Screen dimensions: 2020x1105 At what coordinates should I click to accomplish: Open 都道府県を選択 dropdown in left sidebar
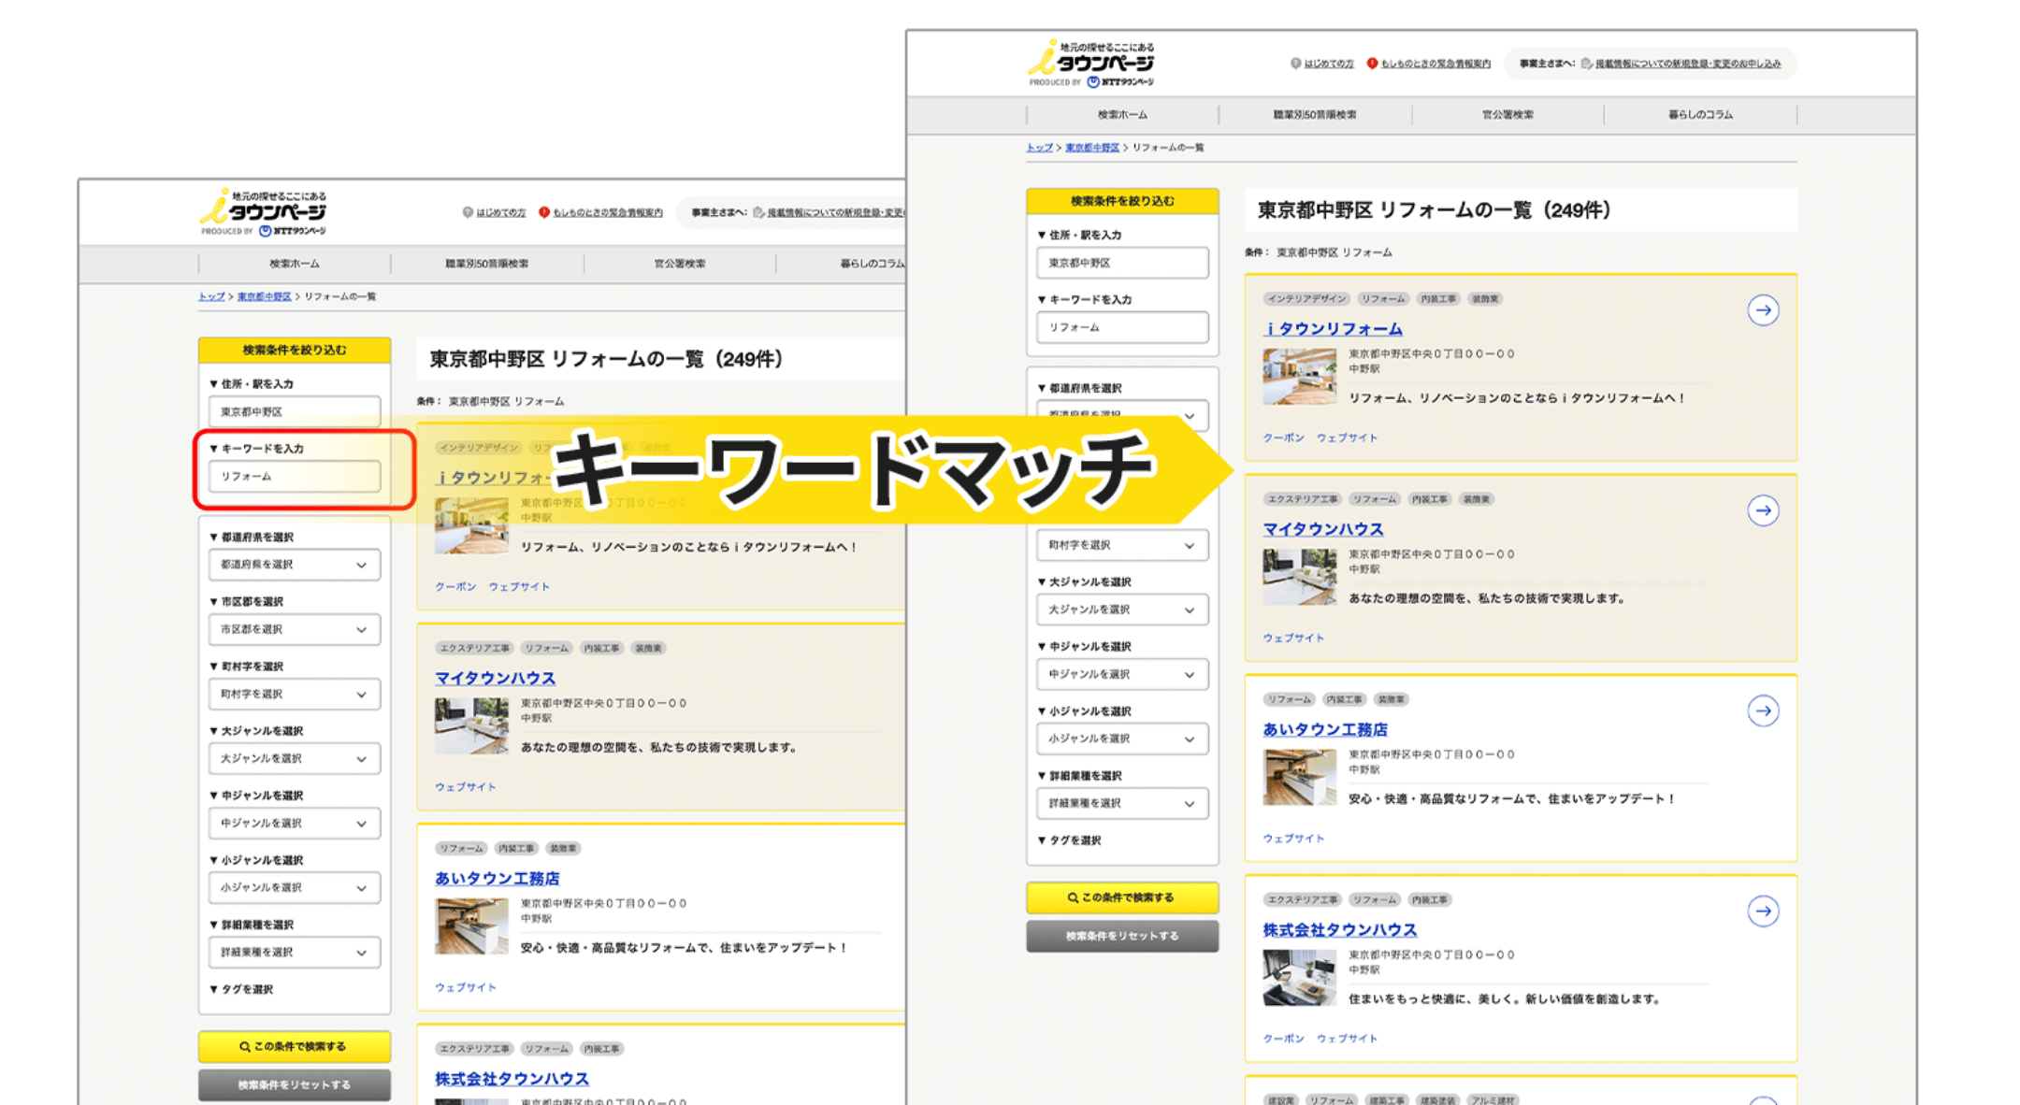(294, 565)
